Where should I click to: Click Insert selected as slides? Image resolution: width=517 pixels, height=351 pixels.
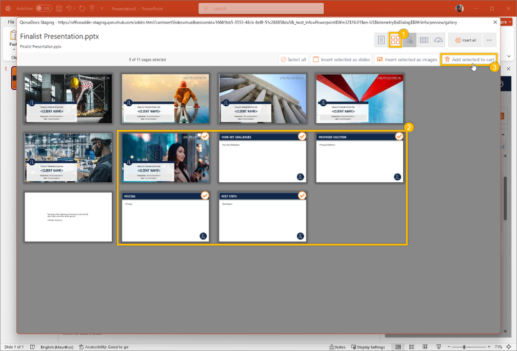[x=341, y=60]
